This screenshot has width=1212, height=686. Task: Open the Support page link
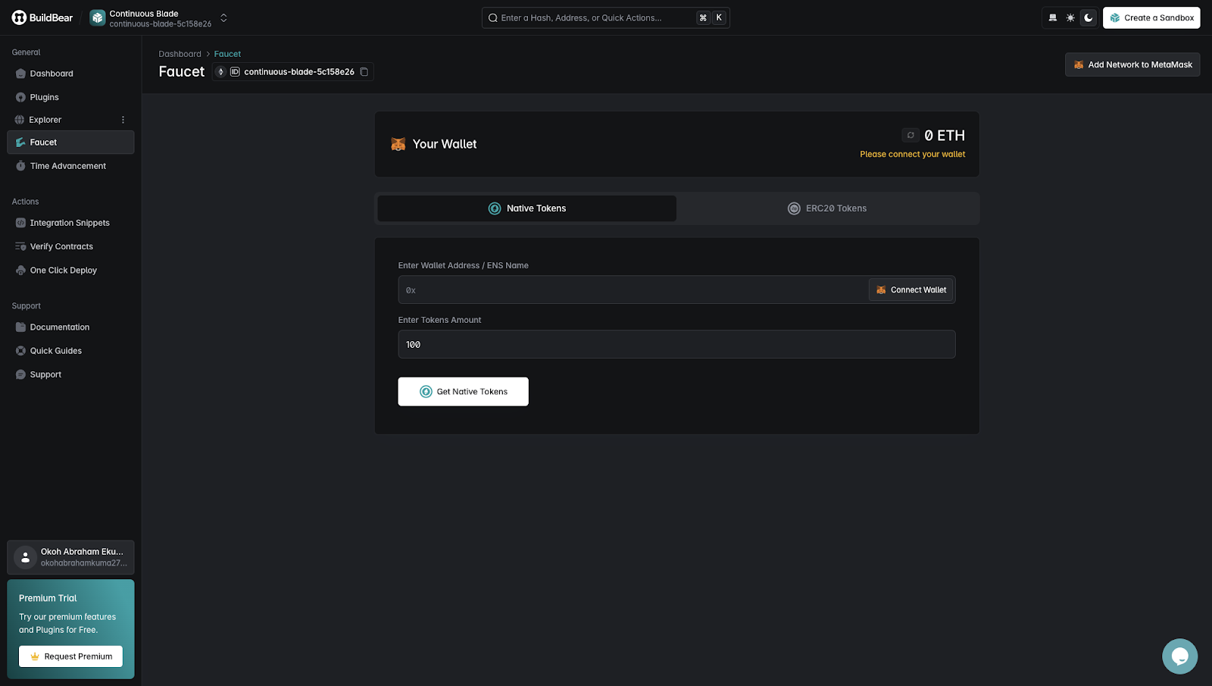point(70,374)
